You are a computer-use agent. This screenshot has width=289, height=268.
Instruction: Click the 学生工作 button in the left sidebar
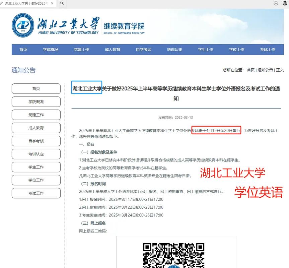click(36, 167)
